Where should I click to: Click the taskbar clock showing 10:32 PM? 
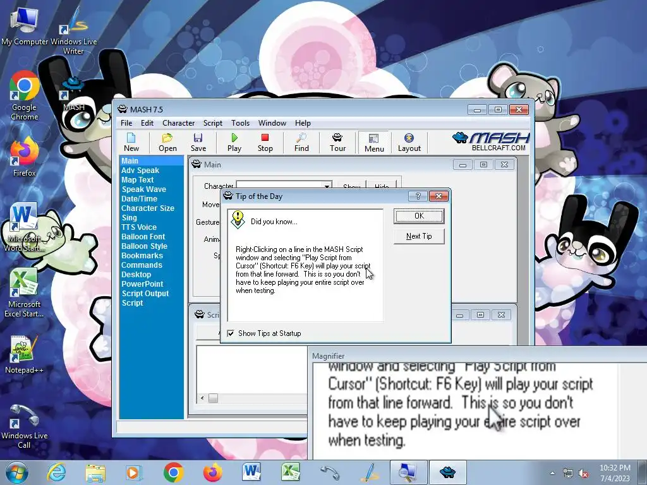(615, 472)
